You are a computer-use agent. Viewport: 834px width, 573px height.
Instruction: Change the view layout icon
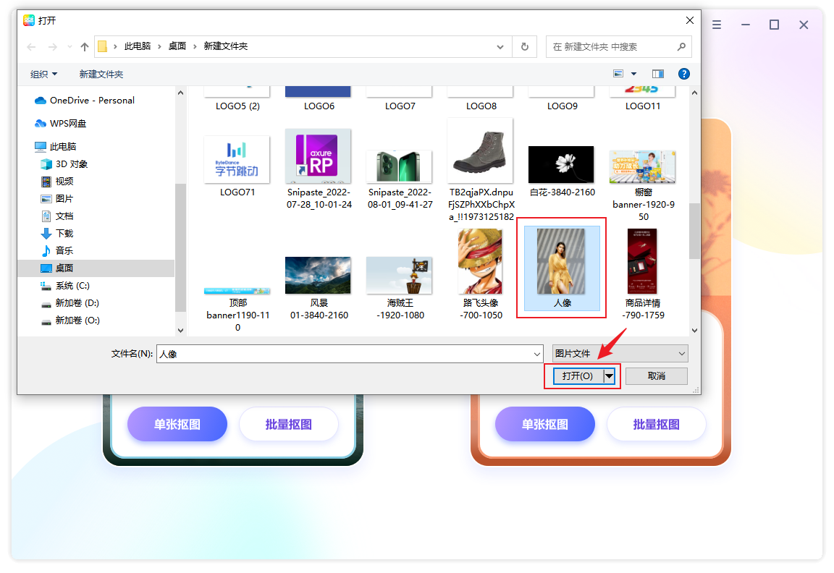pos(618,74)
